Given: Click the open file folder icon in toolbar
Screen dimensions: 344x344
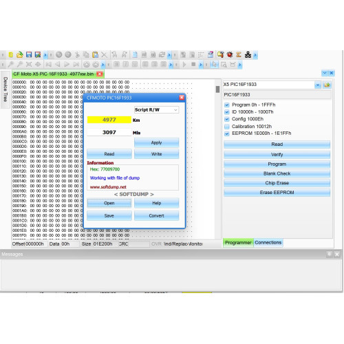Looking at the screenshot, I should click(20, 54).
